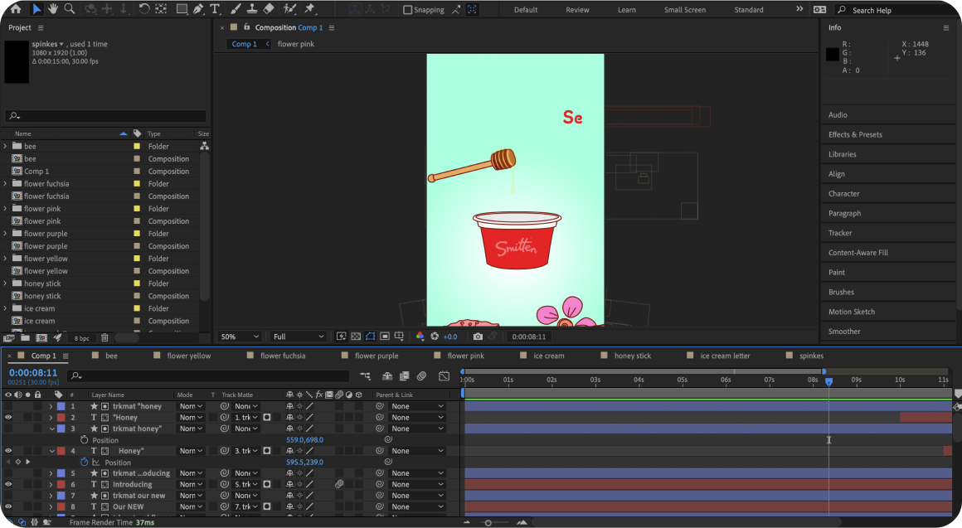
Task: Click the Reset Exposure aperture icon
Action: 435,337
